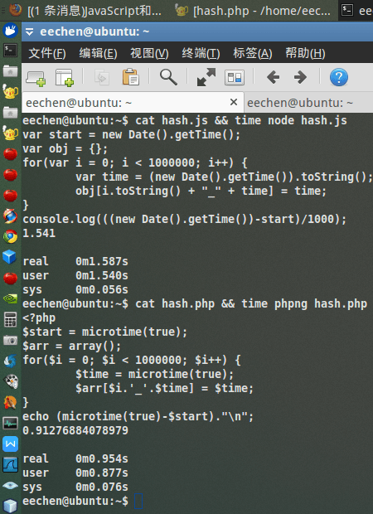
Task: Switch to the JavaScript和 Firefox window in taskbar
Action: point(86,11)
